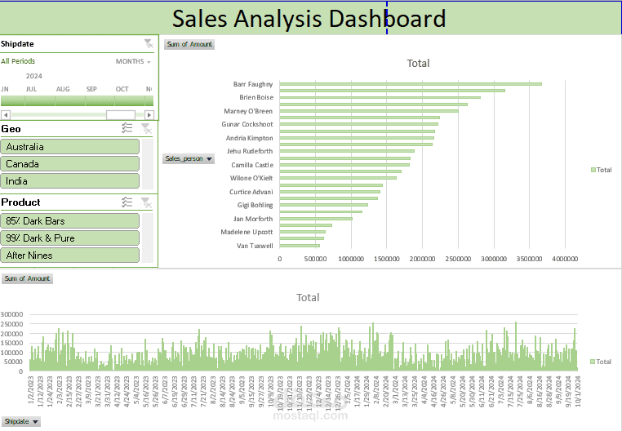Click the timeline scroll right arrow
Viewport: 622px width, 431px height.
tap(149, 115)
